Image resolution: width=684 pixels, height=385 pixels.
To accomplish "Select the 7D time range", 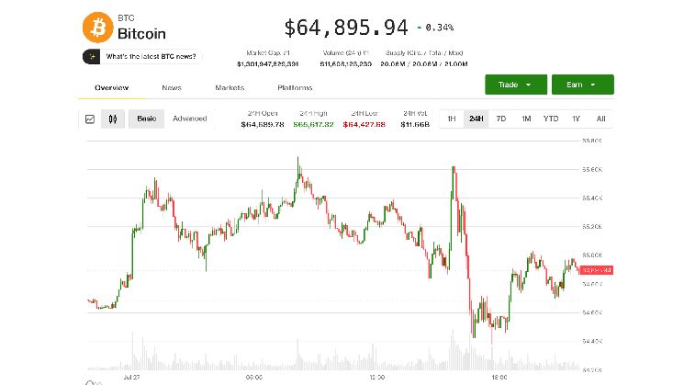I will tap(501, 119).
